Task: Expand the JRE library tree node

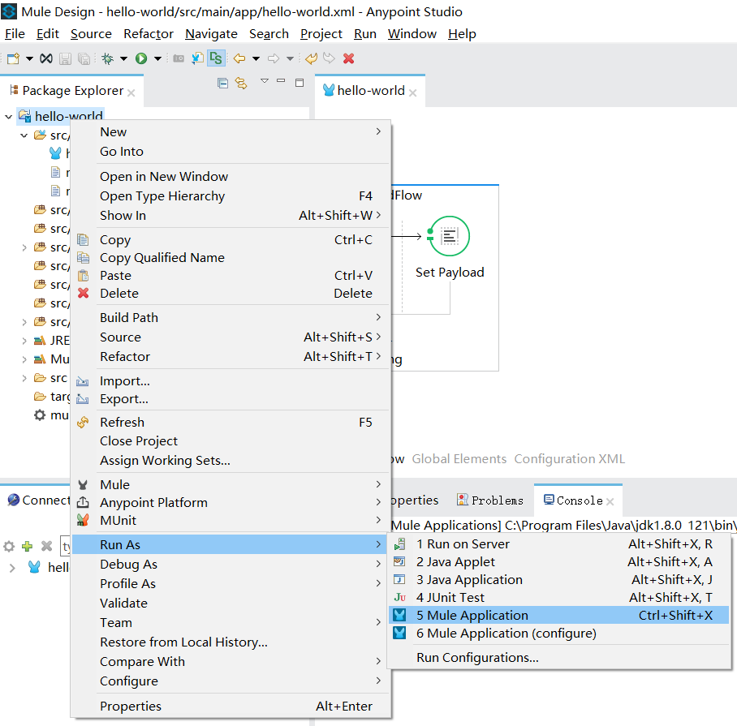Action: click(24, 341)
